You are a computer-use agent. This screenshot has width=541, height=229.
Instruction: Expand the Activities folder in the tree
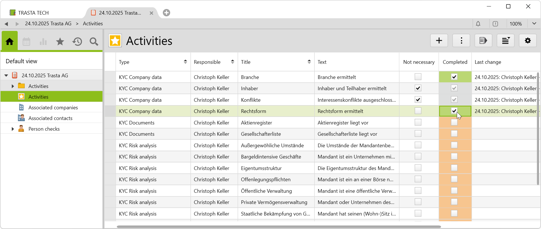tap(13, 86)
